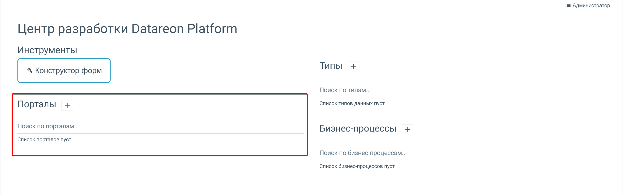Click the Порталы section heading

(x=37, y=104)
